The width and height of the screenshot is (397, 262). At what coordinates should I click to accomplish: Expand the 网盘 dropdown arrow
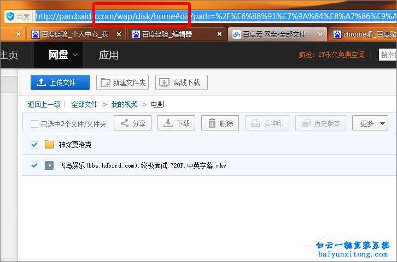75,55
